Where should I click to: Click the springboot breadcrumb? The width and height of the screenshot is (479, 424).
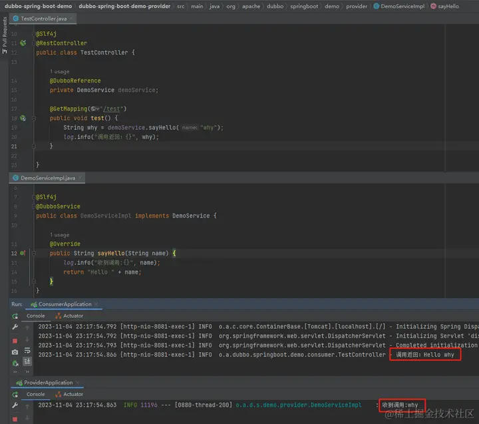pos(304,6)
